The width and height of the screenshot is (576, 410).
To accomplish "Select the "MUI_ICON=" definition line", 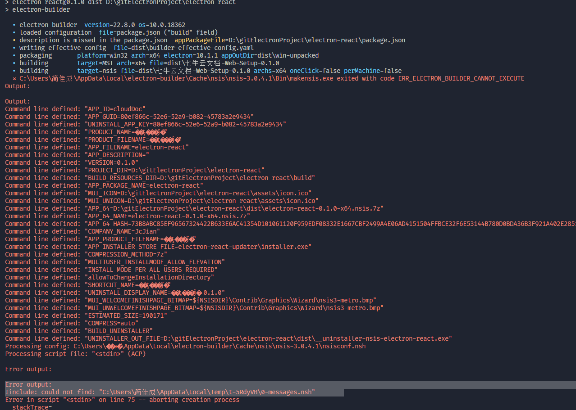I will 158,193.
